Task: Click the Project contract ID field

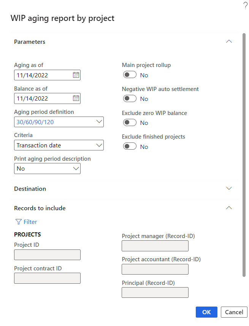Action: point(47,278)
